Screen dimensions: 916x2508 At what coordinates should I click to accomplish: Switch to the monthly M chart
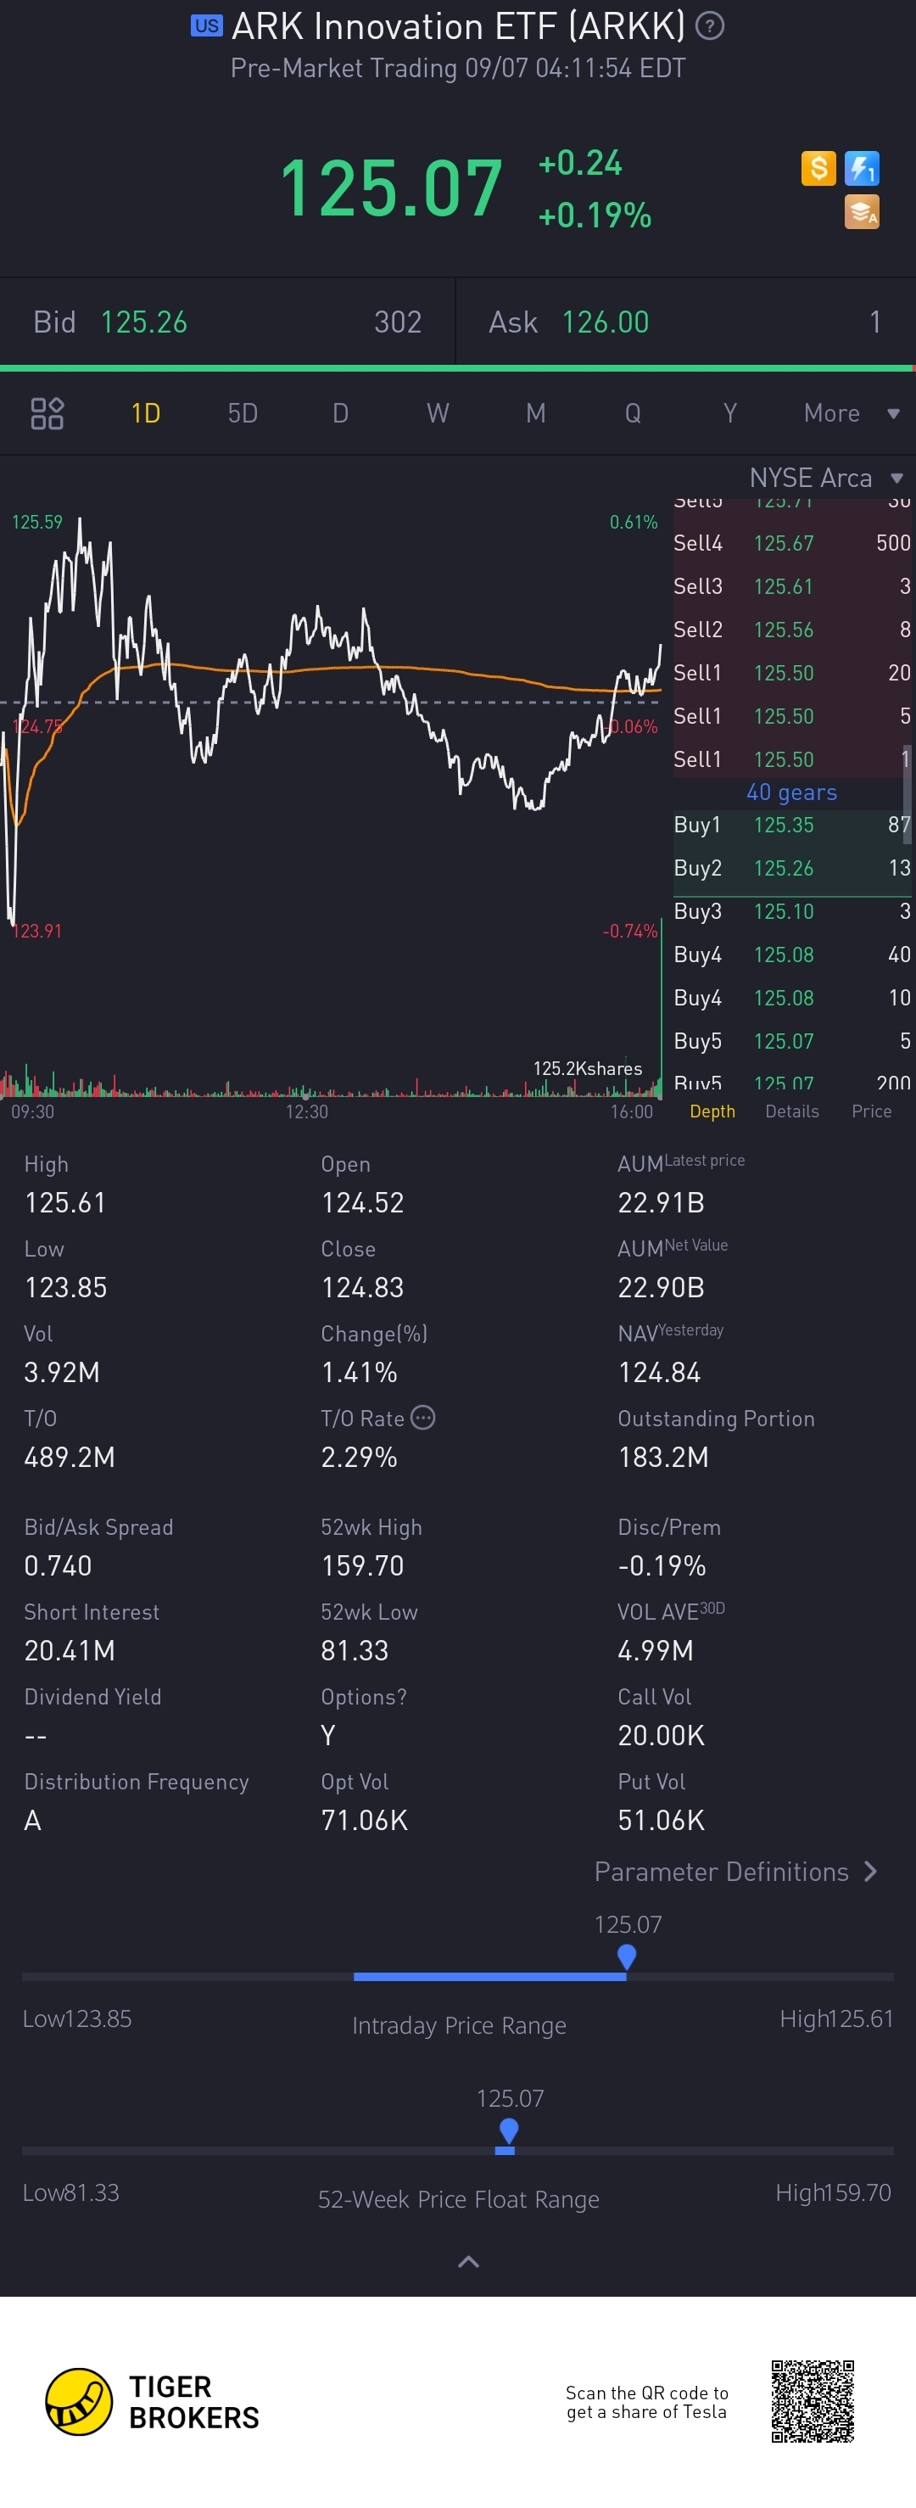(535, 413)
